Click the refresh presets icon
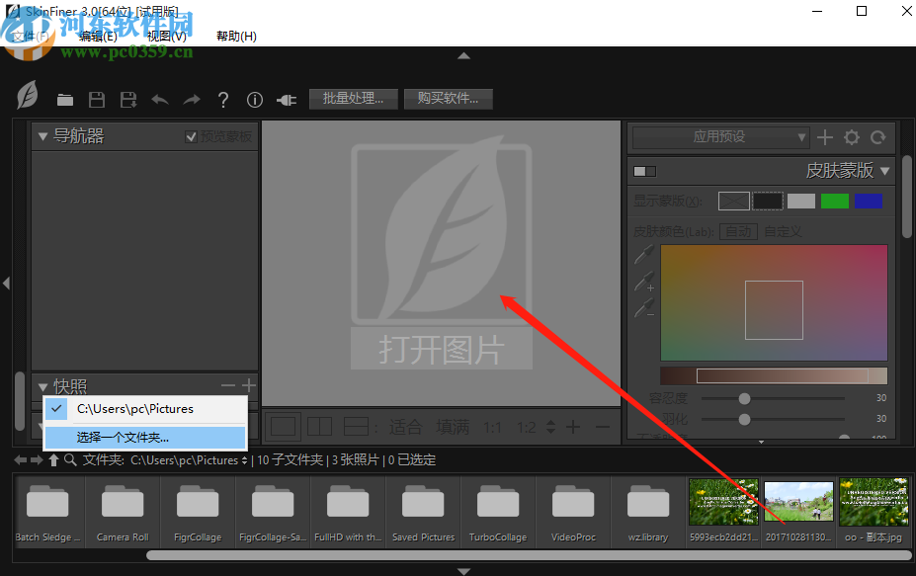The image size is (916, 576). point(877,137)
